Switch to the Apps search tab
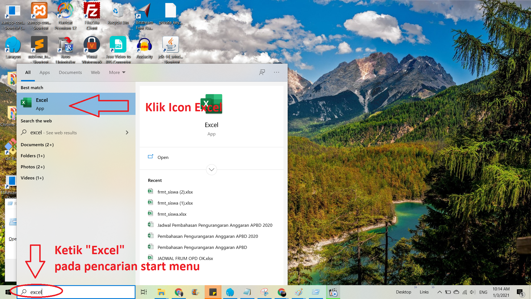Viewport: 531px width, 299px height. 45,72
